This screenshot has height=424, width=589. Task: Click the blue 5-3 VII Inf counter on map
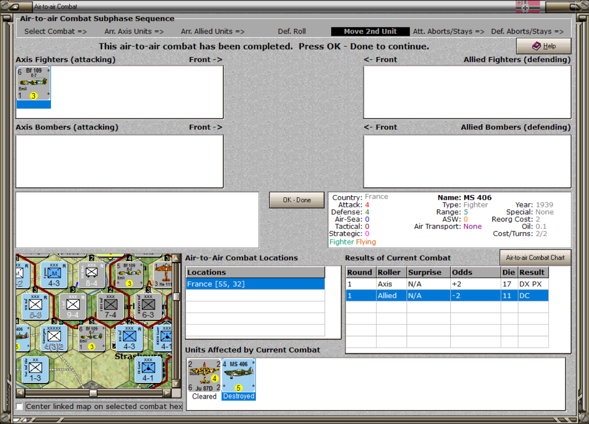[x=35, y=306]
